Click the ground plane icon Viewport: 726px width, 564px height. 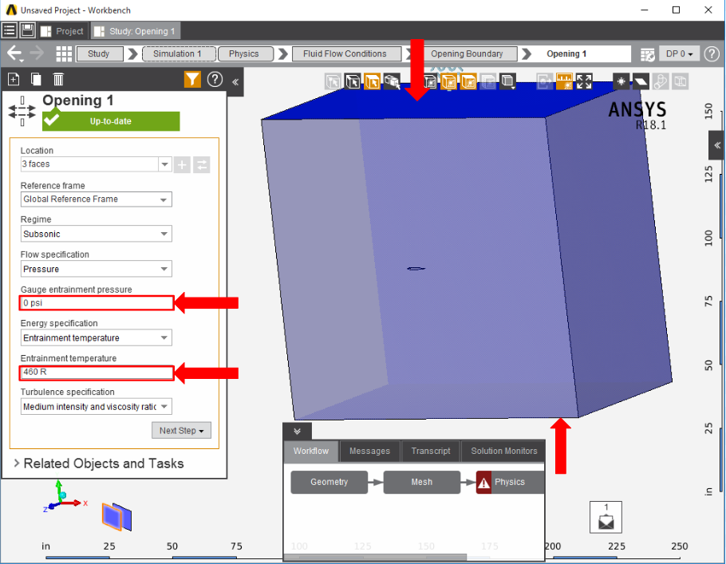pos(641,82)
